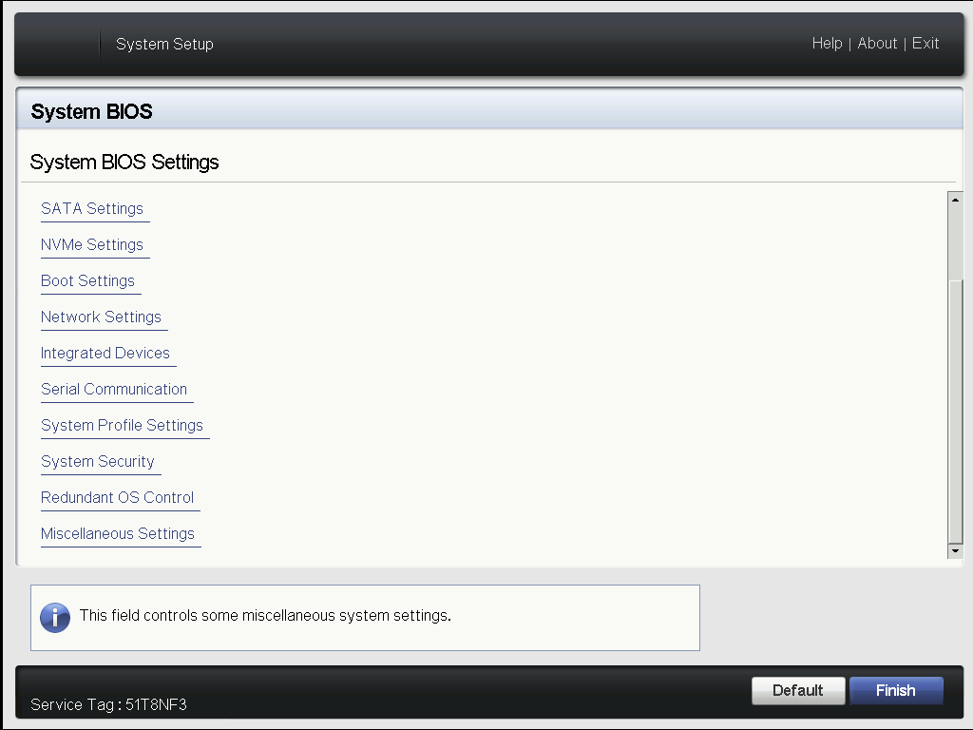Open Serial Communication settings

click(114, 389)
